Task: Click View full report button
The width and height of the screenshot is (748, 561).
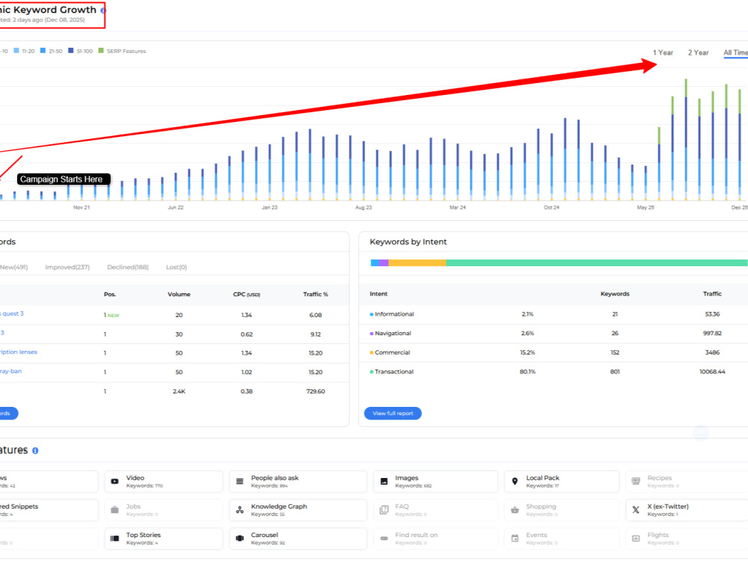Action: 393,413
